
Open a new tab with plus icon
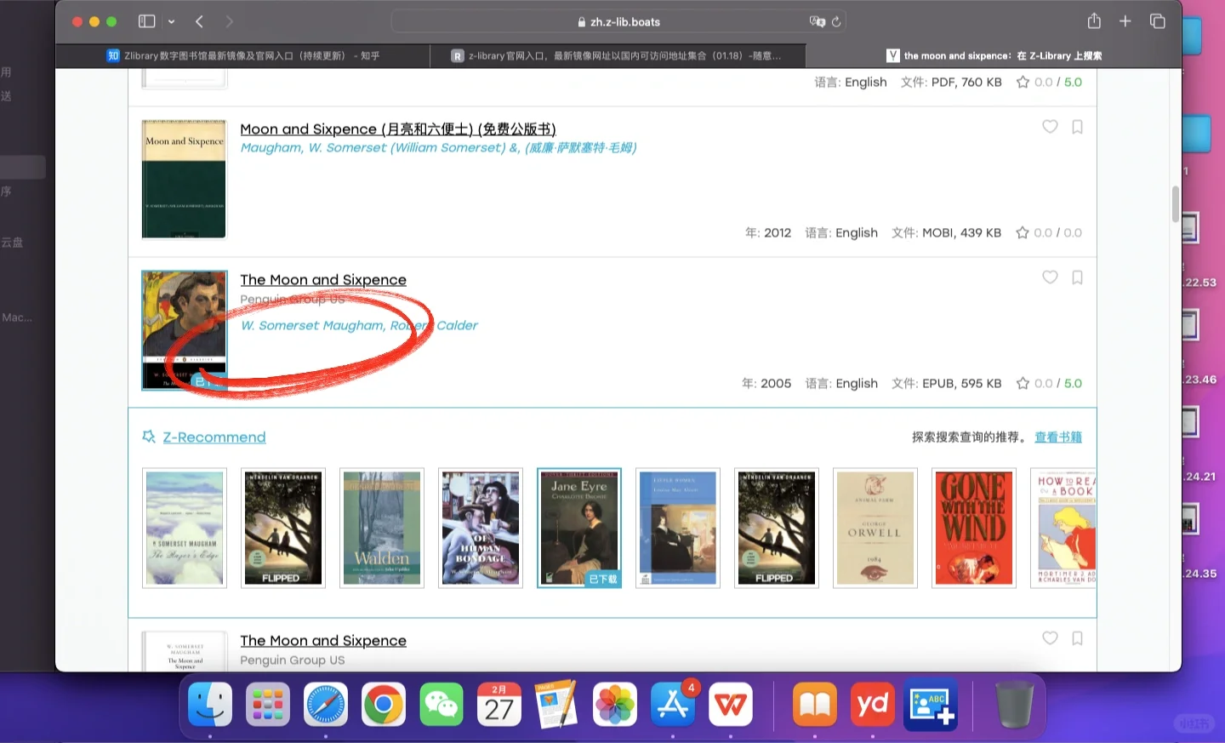(1125, 21)
